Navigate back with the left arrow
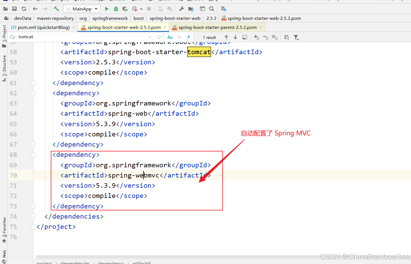Viewport: 411px width, 264px height. (x=35, y=9)
